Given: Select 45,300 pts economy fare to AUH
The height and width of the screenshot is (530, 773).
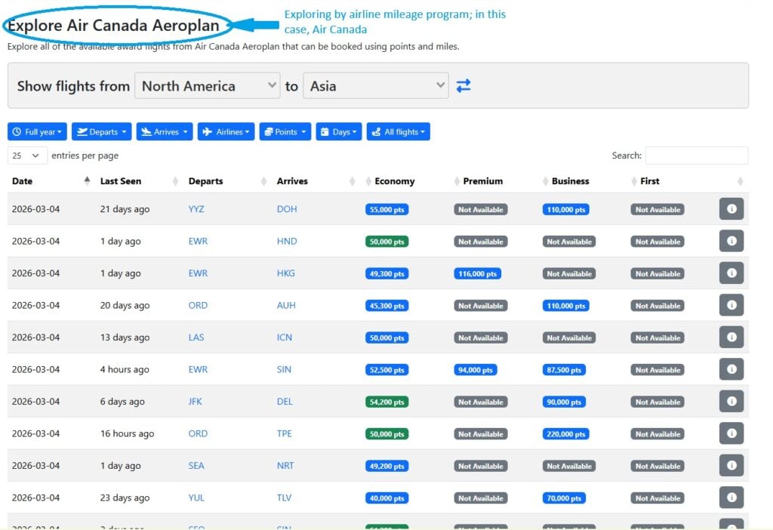Looking at the screenshot, I should pos(387,306).
